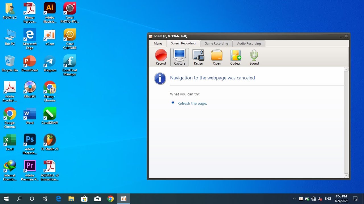Screen dimensions: 364x204
Task: Select the Adobe Photoshop desktop shortcut
Action: 30,144
